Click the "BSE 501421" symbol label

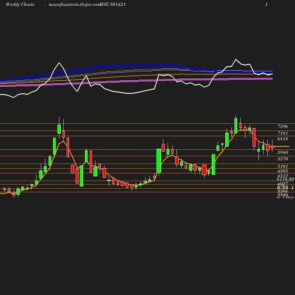coord(113,4)
